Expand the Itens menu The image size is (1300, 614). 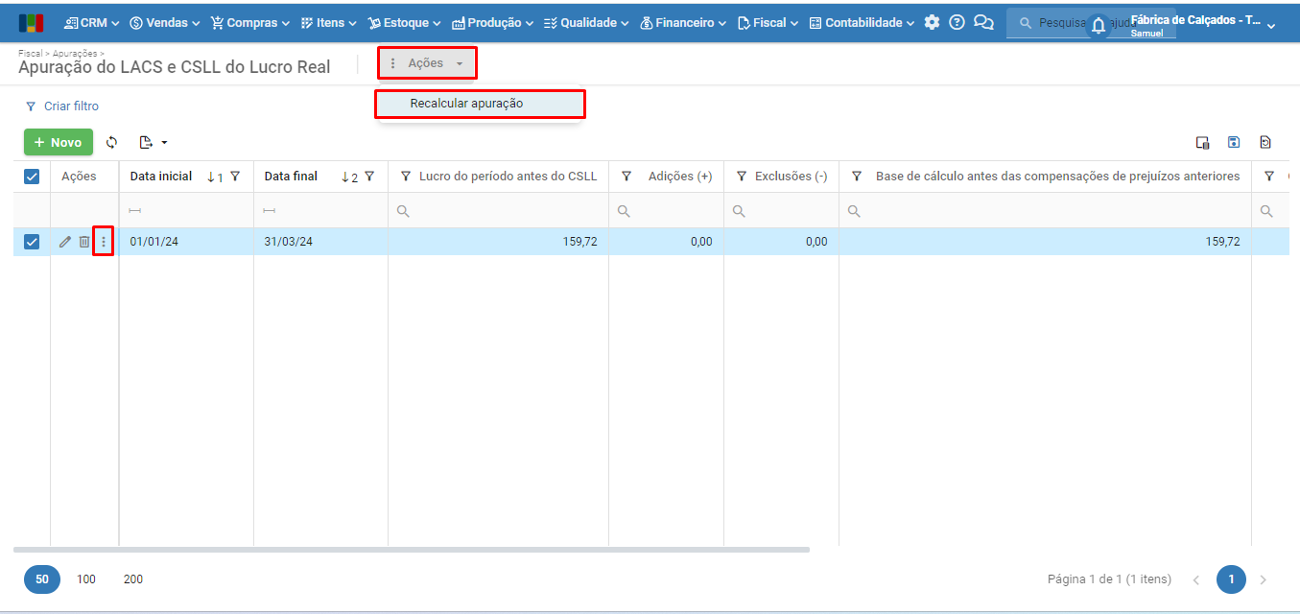pos(328,22)
